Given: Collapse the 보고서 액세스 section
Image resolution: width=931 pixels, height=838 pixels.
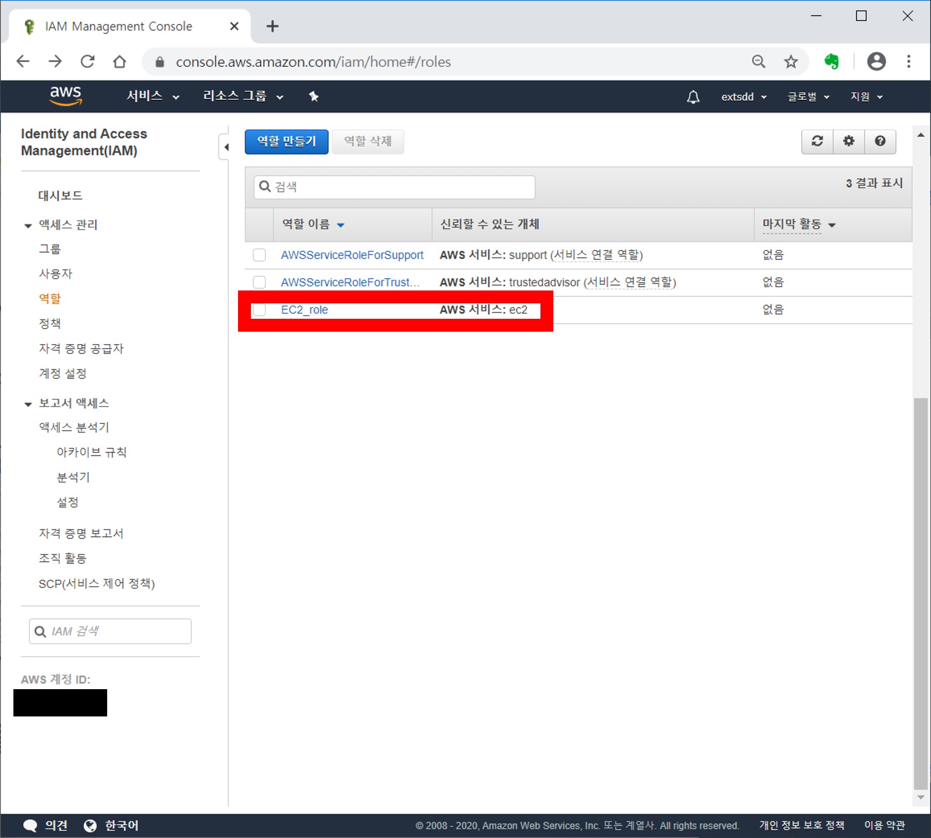Looking at the screenshot, I should pyautogui.click(x=28, y=404).
